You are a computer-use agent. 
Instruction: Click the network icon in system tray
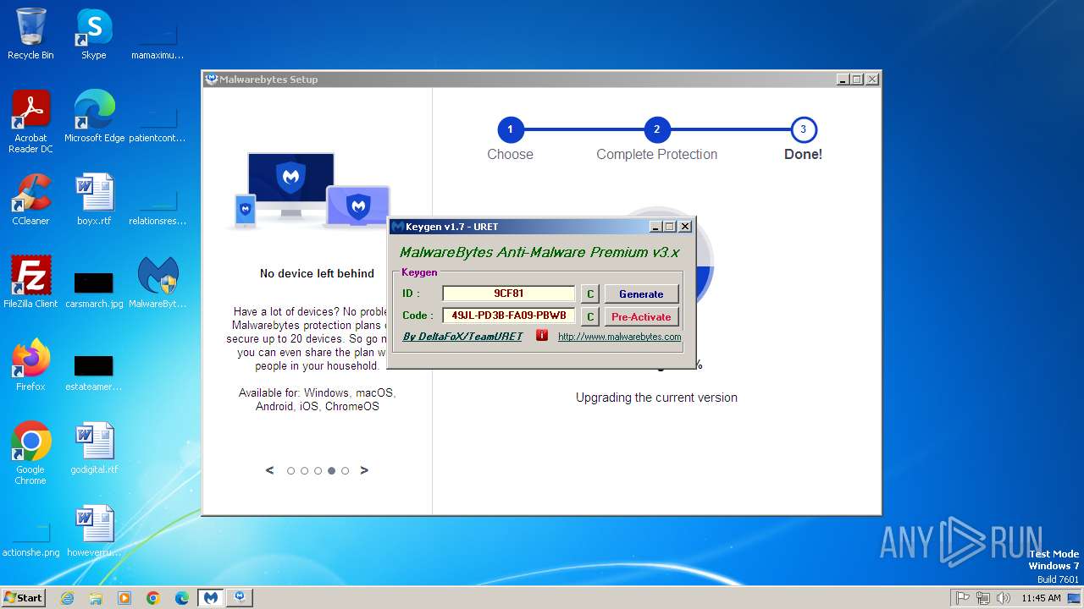point(983,597)
